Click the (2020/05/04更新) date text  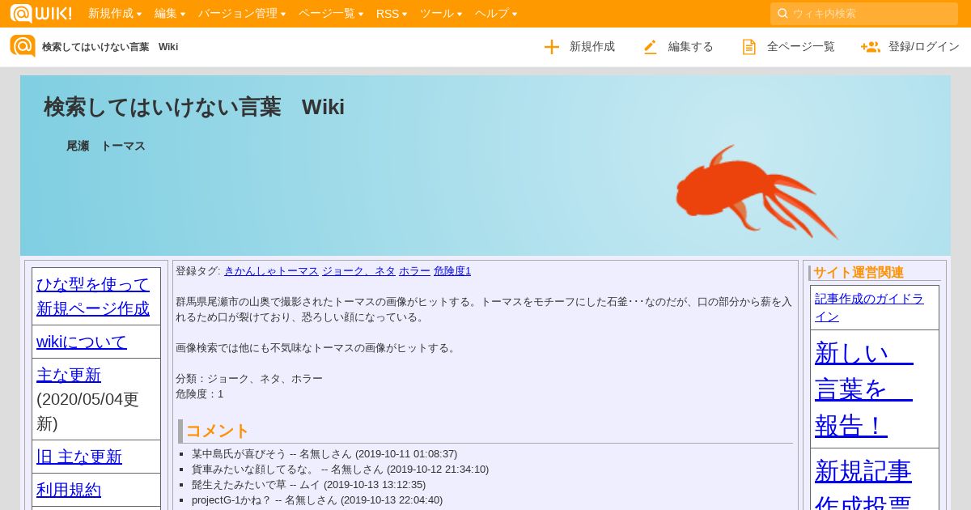[x=88, y=411]
